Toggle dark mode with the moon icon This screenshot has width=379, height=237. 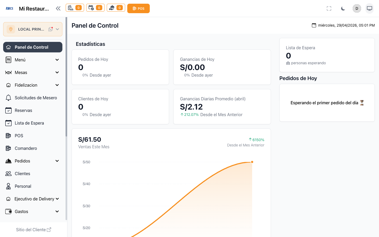click(343, 8)
